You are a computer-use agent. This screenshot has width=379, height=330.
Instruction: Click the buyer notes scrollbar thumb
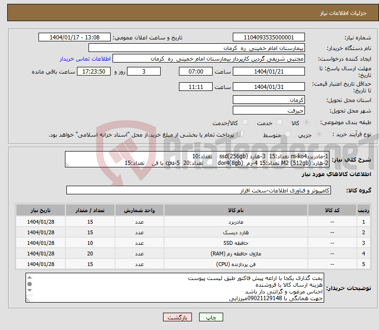click(x=29, y=284)
